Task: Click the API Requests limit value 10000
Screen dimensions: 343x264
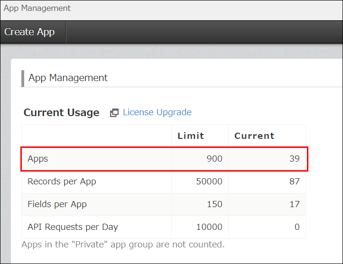Action: click(x=209, y=227)
